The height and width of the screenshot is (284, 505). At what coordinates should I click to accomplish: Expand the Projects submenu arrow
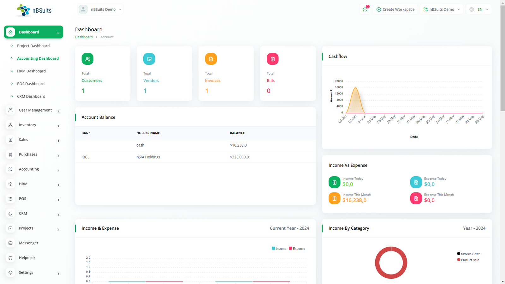point(58,229)
